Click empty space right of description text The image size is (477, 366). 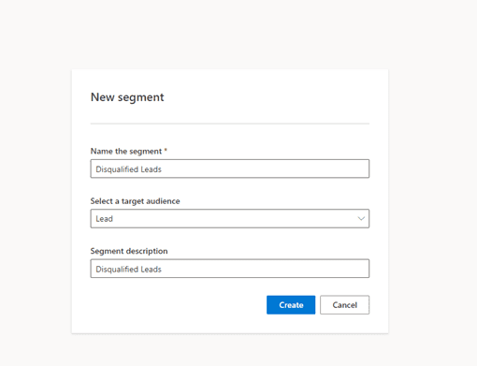click(265, 269)
